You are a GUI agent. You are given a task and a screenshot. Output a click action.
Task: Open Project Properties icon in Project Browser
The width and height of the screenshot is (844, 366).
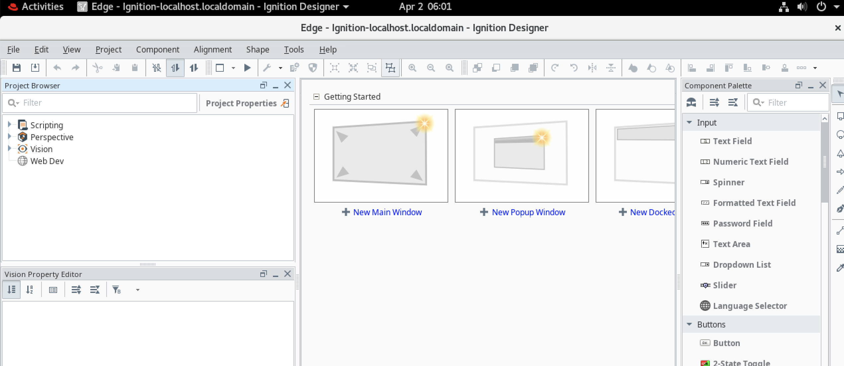point(285,103)
